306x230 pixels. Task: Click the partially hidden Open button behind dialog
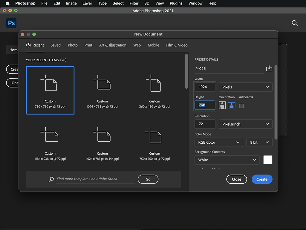(13, 83)
